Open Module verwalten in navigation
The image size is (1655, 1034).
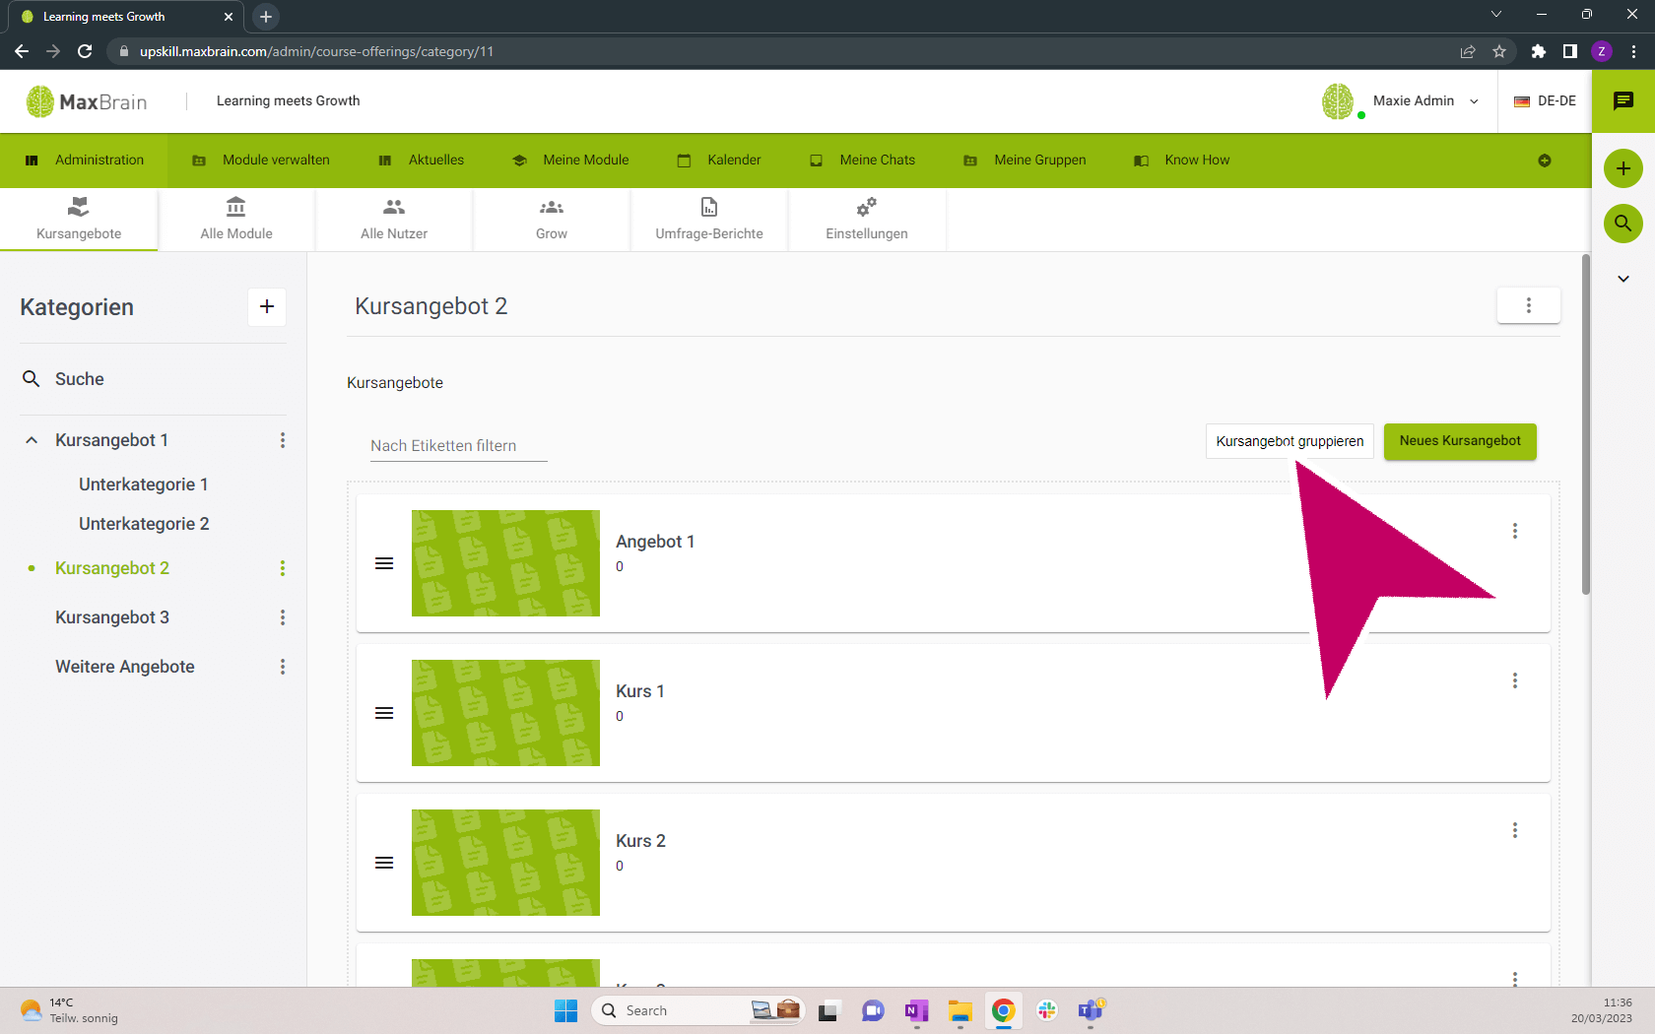pos(261,161)
